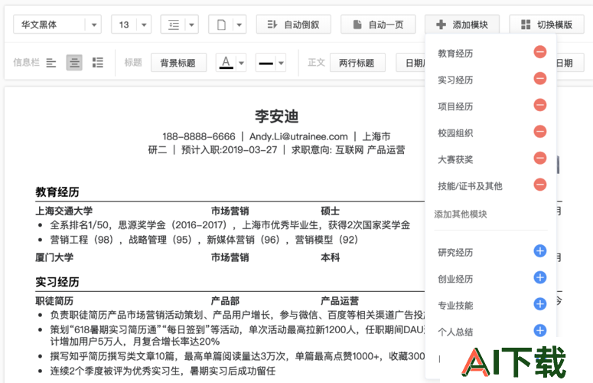Remove the 大赛获奖 module with its minus icon
593x383 pixels.
pyautogui.click(x=539, y=158)
